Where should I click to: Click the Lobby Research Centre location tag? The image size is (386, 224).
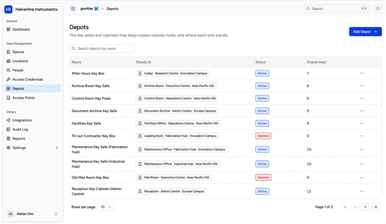pos(173,74)
